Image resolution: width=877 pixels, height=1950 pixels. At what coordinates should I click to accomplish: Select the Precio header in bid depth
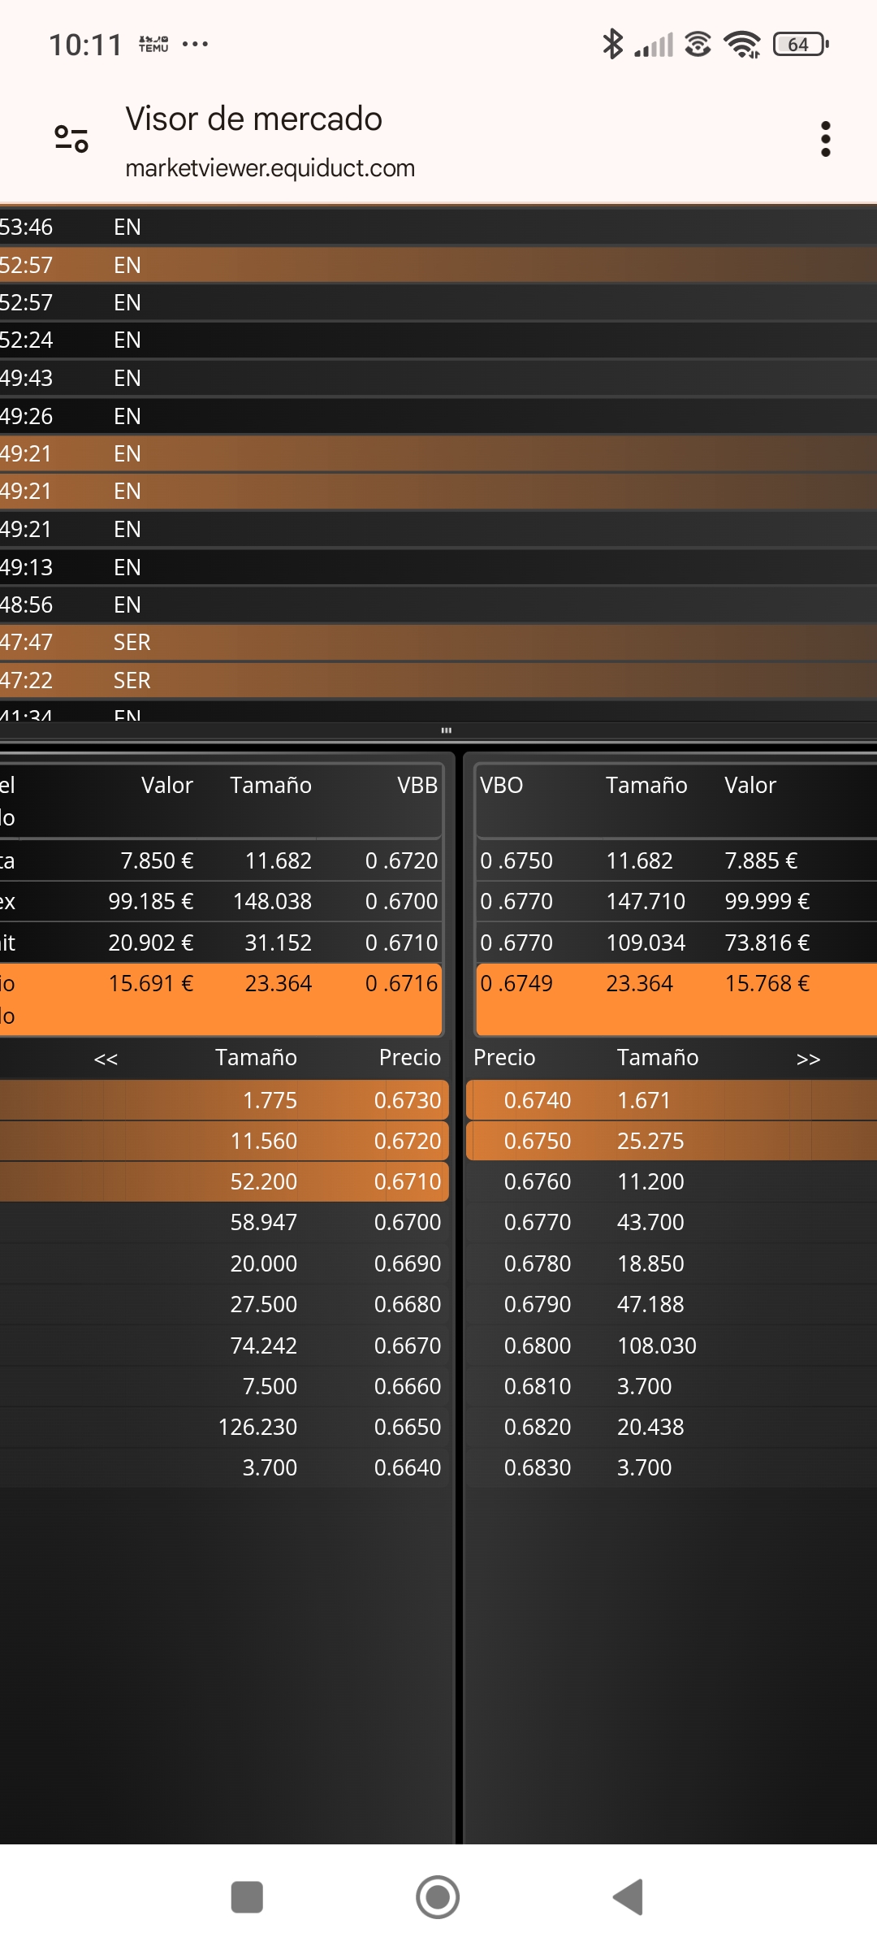point(409,1057)
